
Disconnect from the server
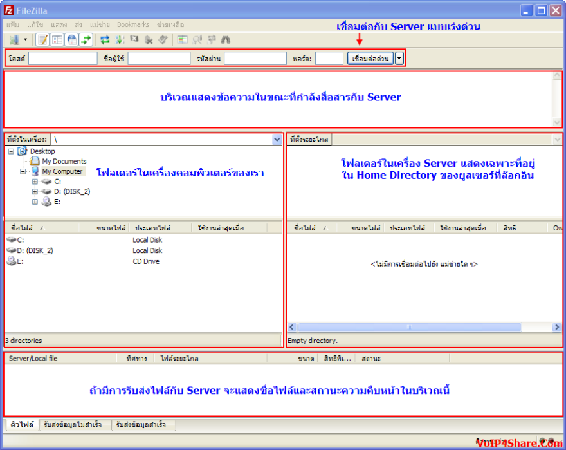coord(149,39)
